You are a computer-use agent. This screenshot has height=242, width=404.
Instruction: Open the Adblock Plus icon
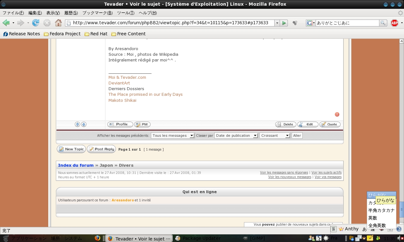(395, 23)
